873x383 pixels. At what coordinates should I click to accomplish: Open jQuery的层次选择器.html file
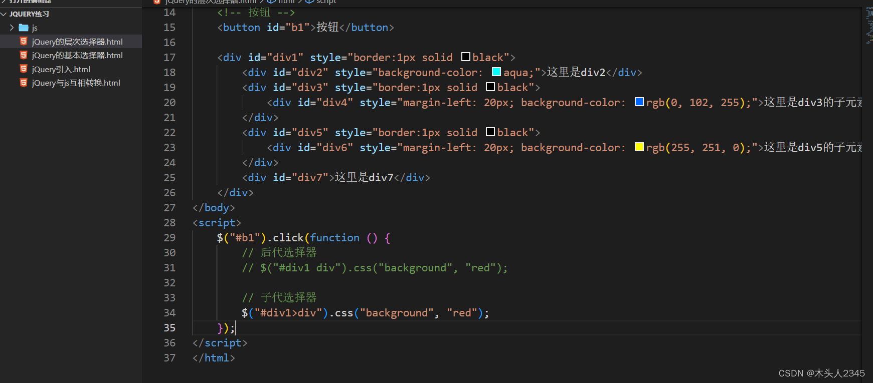(77, 42)
